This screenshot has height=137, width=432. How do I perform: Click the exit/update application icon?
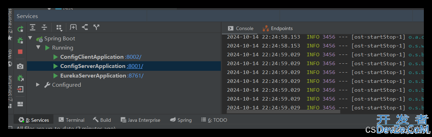click(x=20, y=89)
